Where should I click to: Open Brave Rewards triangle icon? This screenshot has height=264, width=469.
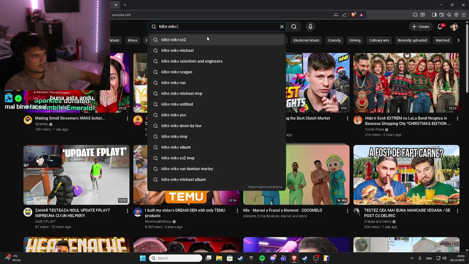coord(361,15)
